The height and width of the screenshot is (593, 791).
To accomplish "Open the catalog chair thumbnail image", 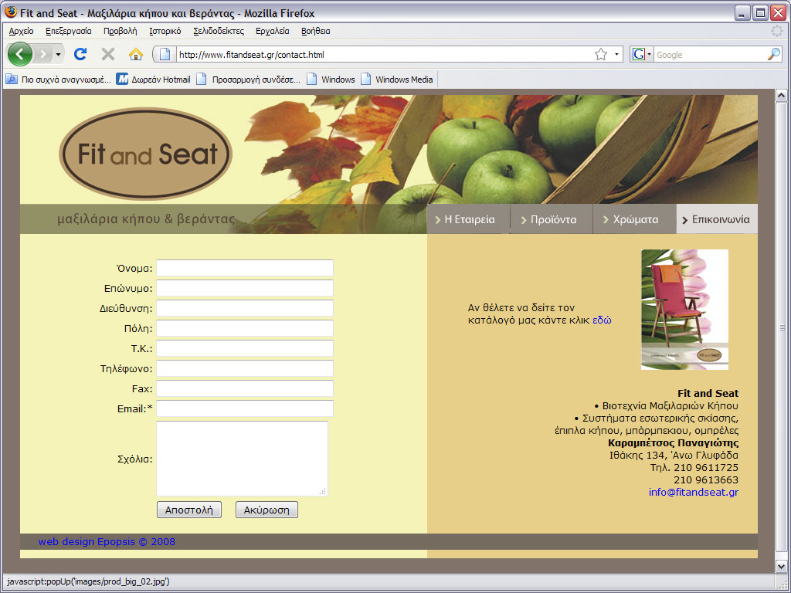I will click(684, 310).
